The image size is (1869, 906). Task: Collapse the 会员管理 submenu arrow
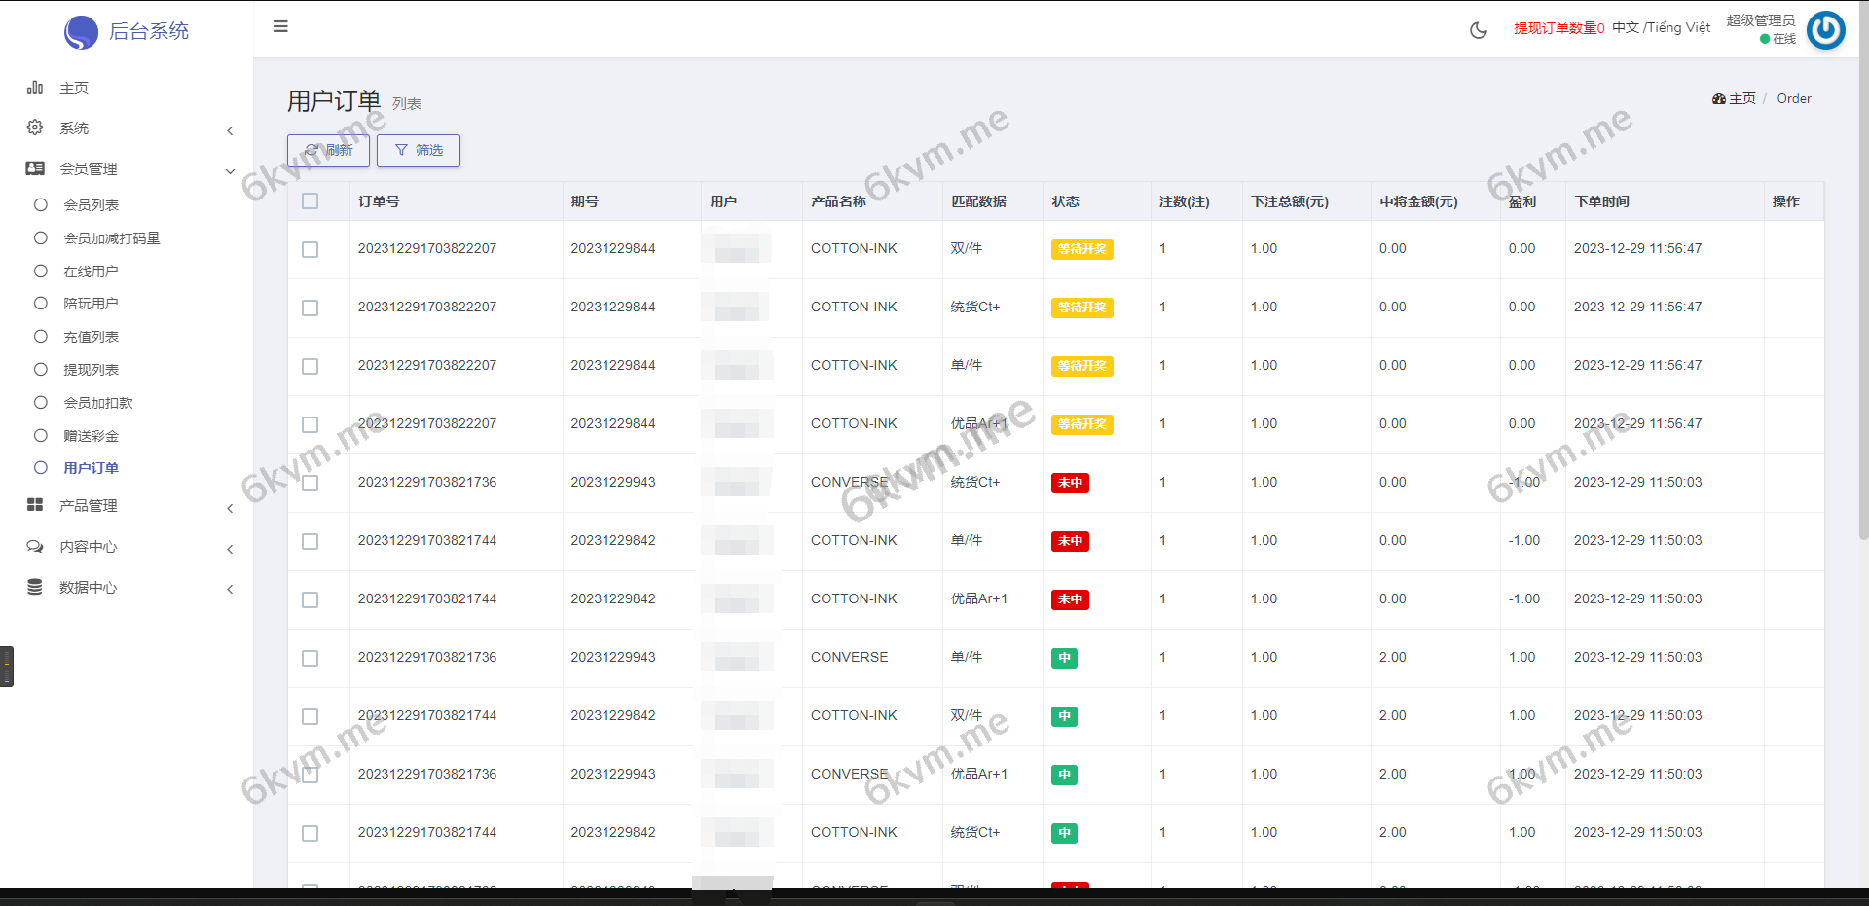(230, 171)
